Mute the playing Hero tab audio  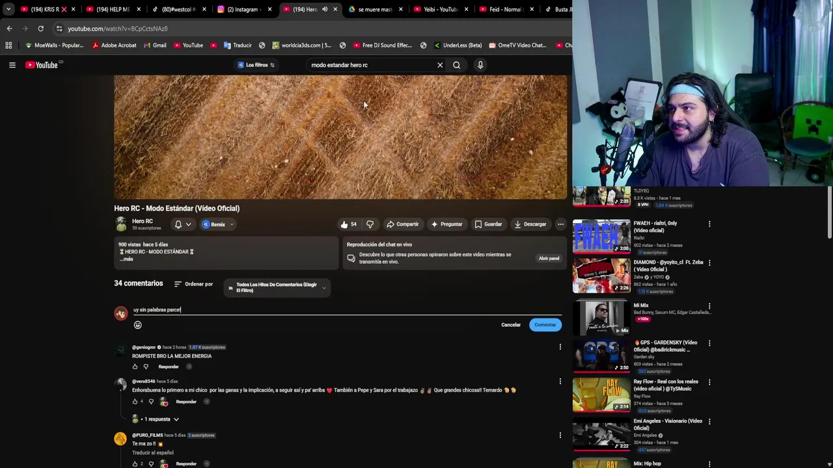pos(325,9)
